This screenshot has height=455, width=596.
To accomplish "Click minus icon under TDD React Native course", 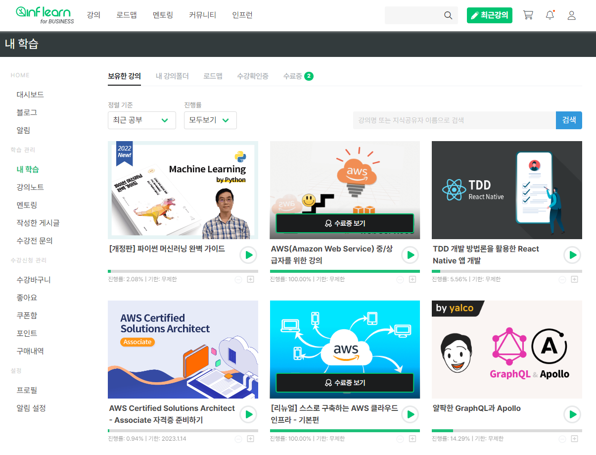I will [x=562, y=279].
